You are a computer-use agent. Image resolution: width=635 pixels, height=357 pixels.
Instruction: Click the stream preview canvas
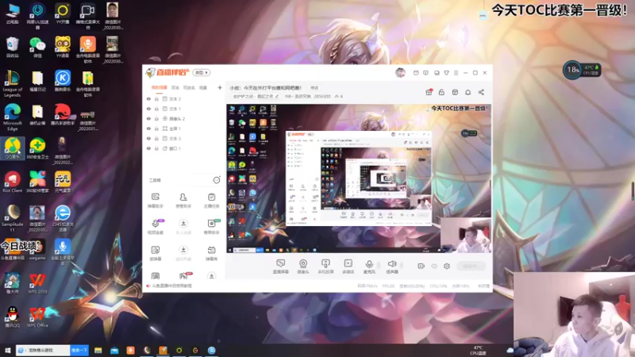pyautogui.click(x=359, y=178)
